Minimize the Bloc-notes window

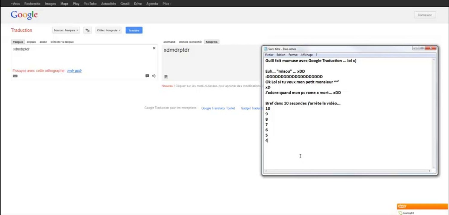415,48
